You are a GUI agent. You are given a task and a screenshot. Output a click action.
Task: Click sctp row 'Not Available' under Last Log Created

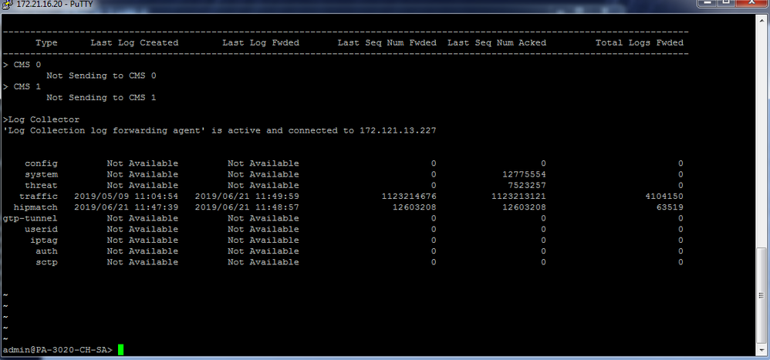pos(143,262)
